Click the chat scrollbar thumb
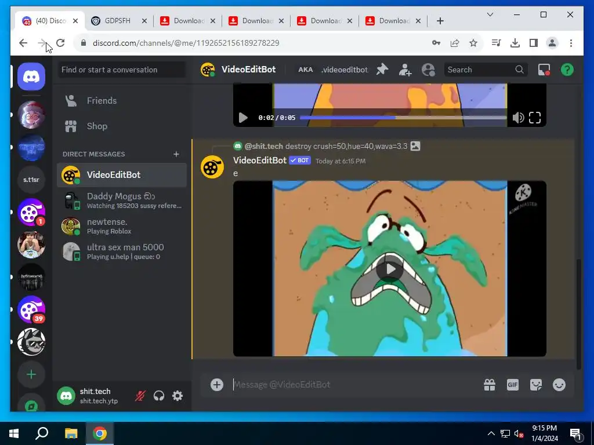594x445 pixels. pyautogui.click(x=578, y=314)
